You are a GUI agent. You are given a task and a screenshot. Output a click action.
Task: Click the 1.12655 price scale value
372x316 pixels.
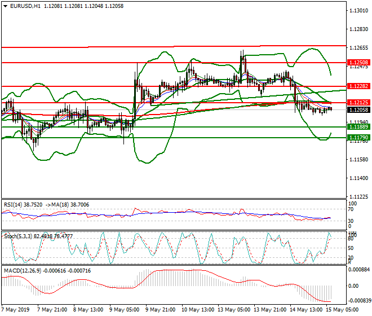tap(359, 48)
